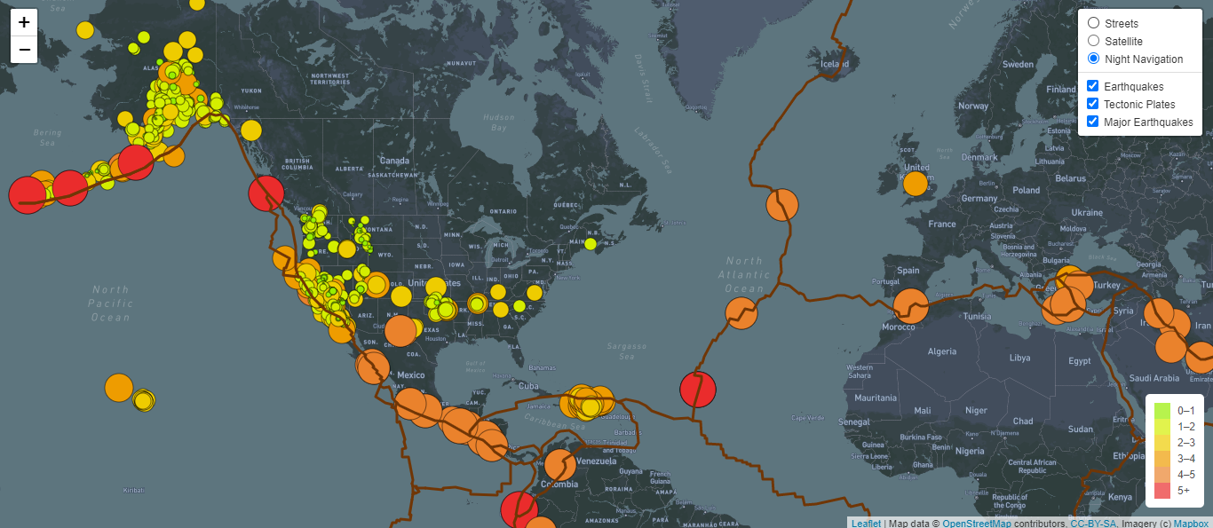Toggle the Tectonic Plates overlay checkbox
The image size is (1213, 528).
(1093, 104)
